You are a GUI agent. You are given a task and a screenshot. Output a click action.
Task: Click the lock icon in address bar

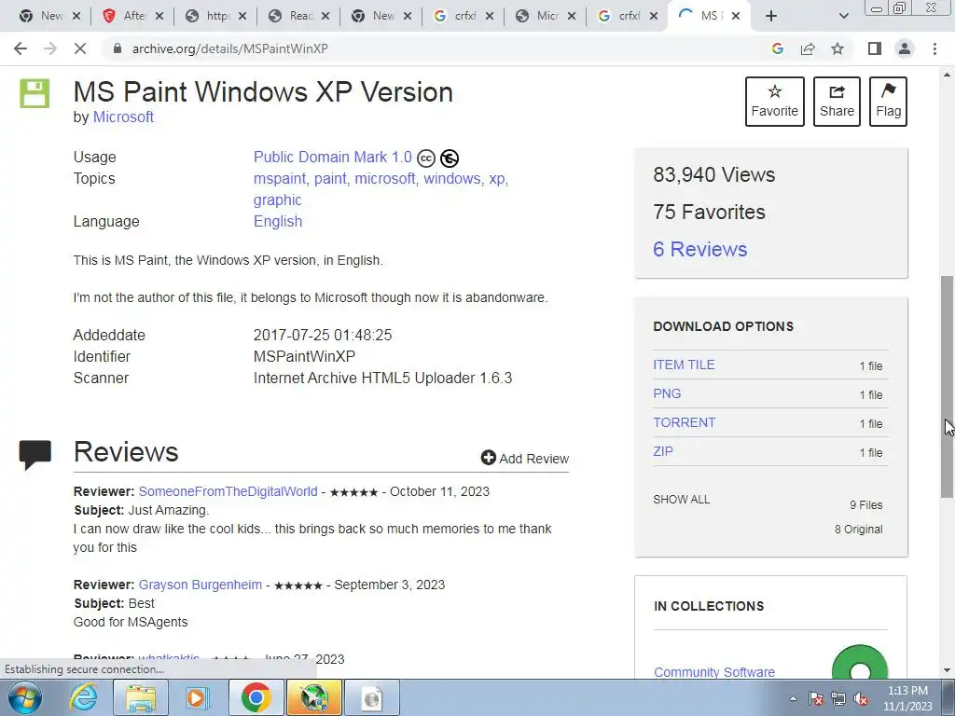[x=117, y=48]
